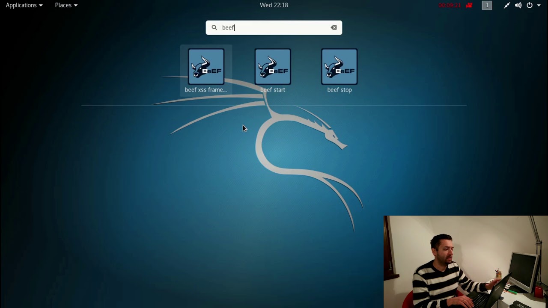Viewport: 548px width, 308px height.
Task: Clear the search field with the backspace icon
Action: pyautogui.click(x=334, y=27)
